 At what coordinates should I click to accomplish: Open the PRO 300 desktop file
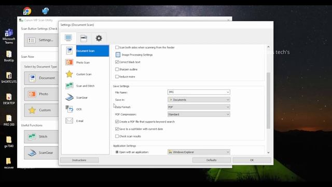tap(9, 121)
